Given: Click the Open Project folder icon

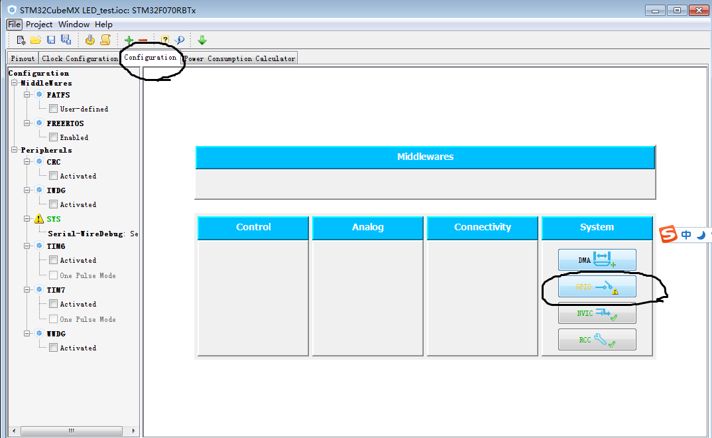Looking at the screenshot, I should click(36, 40).
